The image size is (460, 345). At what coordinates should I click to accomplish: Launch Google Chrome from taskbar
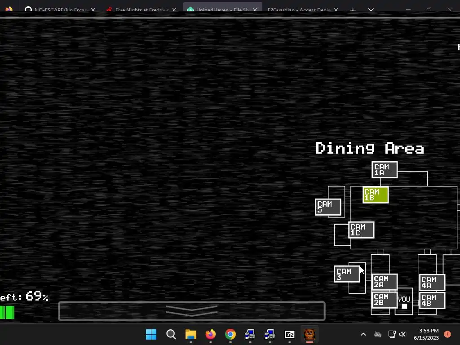pyautogui.click(x=230, y=334)
